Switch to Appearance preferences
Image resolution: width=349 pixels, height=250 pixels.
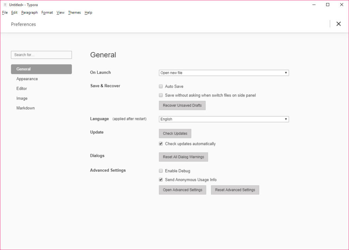[x=27, y=79]
